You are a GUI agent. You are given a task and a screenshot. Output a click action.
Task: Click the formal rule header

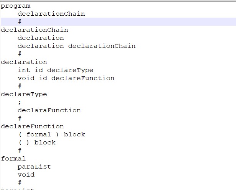click(x=13, y=159)
